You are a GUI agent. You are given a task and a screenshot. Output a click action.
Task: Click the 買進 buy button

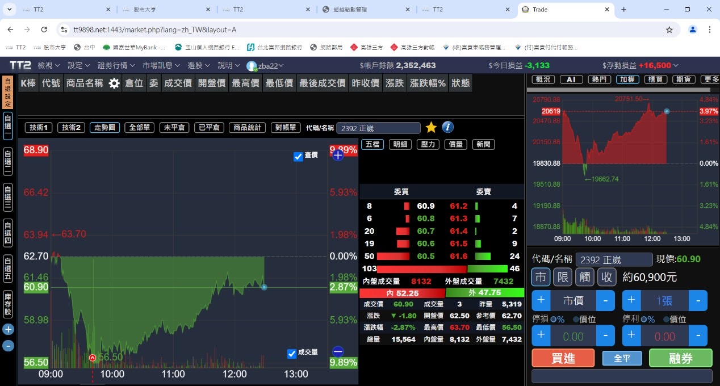point(563,358)
